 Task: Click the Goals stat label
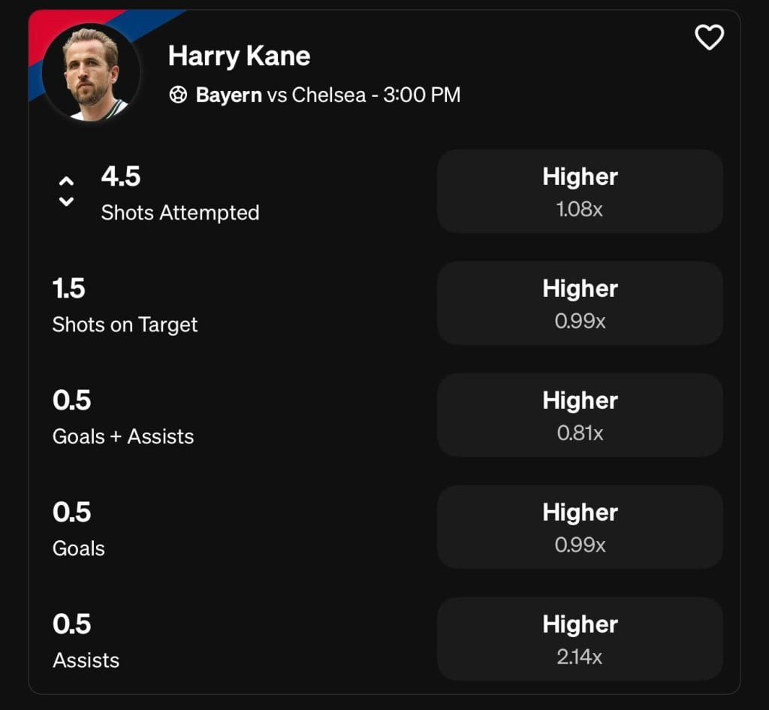pyautogui.click(x=78, y=548)
